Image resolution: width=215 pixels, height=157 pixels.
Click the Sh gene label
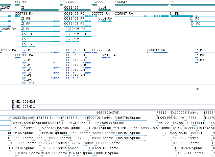172,2
